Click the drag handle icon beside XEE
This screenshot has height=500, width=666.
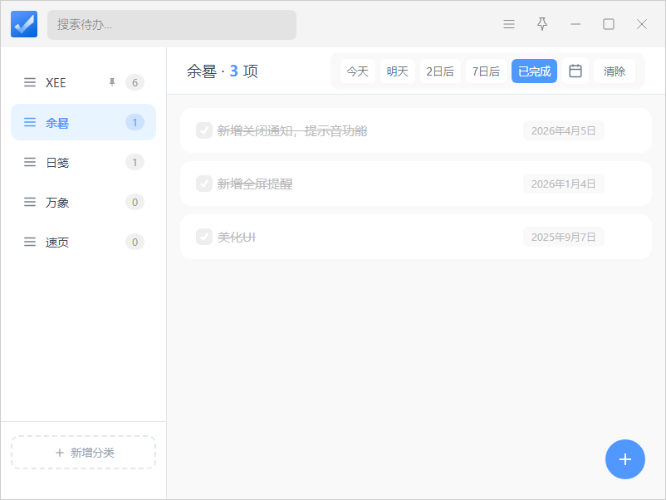click(30, 82)
